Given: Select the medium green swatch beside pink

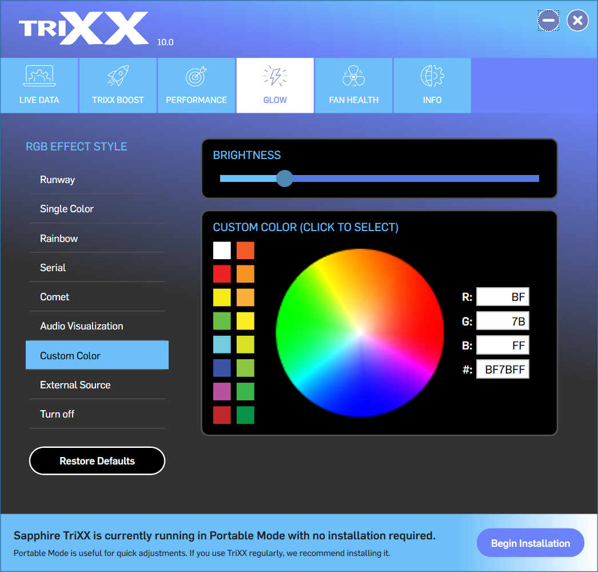Looking at the screenshot, I should [245, 391].
